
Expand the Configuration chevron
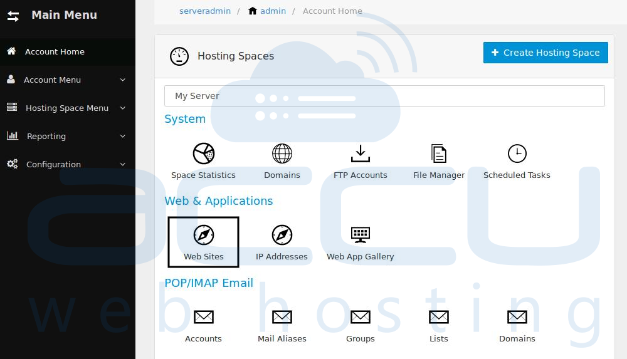[x=123, y=164]
